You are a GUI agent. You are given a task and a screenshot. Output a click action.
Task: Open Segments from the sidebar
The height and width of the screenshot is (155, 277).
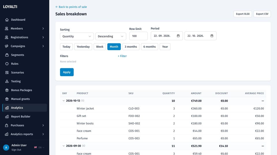click(25, 55)
